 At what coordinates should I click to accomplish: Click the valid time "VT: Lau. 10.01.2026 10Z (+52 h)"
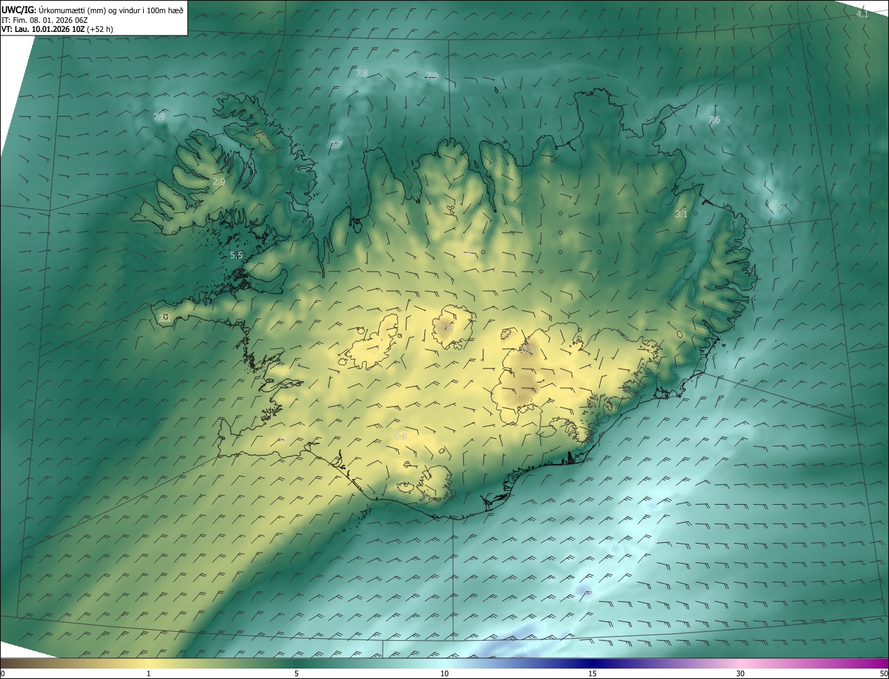tap(57, 29)
